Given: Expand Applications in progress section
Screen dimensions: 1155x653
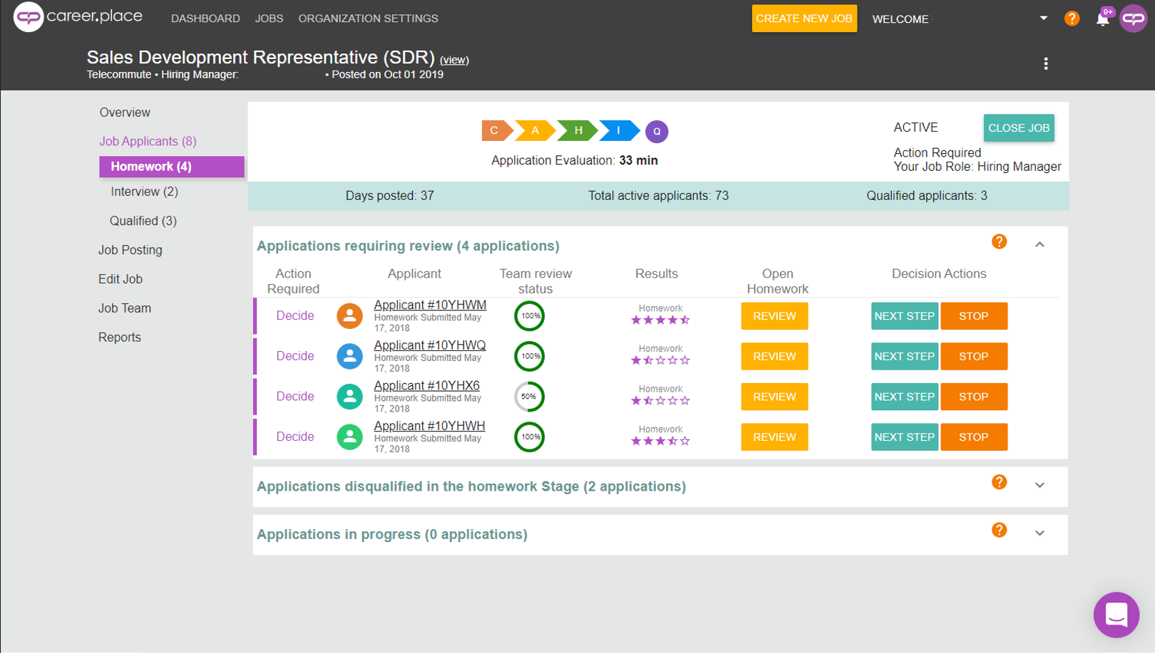Looking at the screenshot, I should pos(1039,533).
